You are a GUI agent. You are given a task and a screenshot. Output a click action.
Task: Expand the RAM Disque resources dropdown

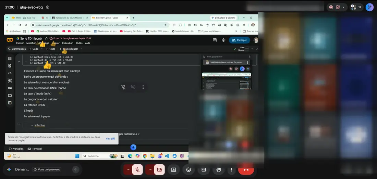click(x=252, y=49)
